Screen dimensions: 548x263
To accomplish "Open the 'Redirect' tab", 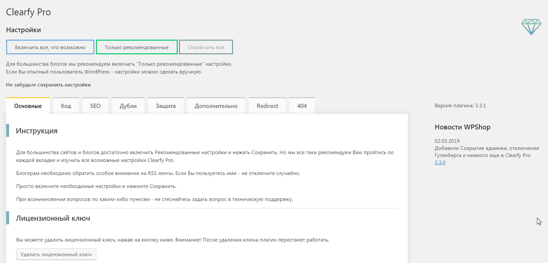I will [268, 106].
